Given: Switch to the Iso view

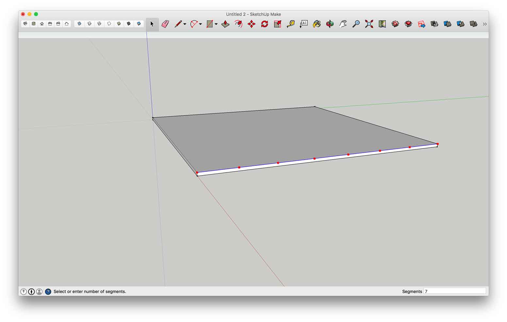Looking at the screenshot, I should coord(25,24).
